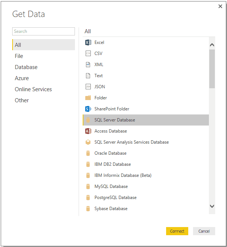Click the Cancel button
This screenshot has width=227, height=247.
[x=204, y=231]
